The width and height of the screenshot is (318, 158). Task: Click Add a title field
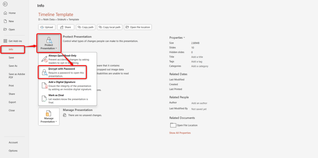point(197,57)
